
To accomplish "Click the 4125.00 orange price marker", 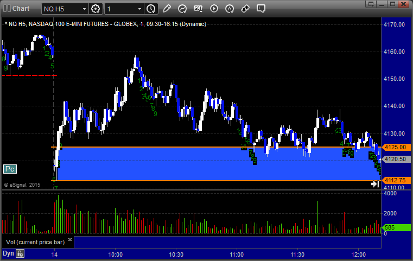I will point(396,147).
